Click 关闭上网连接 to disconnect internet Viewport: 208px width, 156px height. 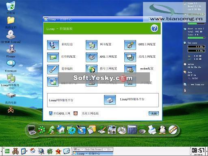(86, 113)
